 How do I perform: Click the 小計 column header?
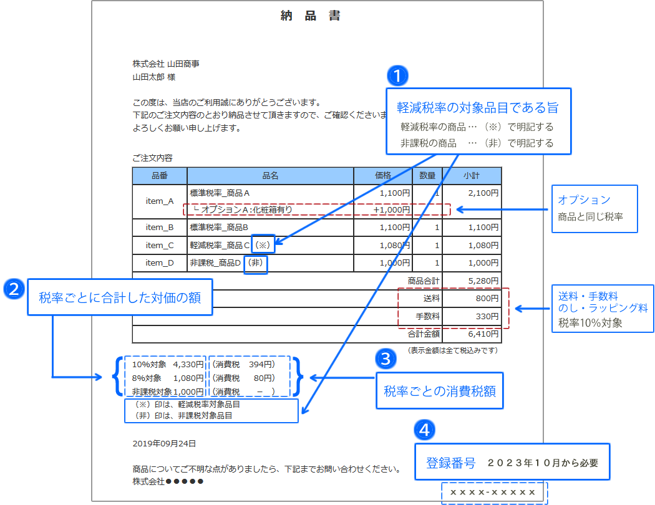click(471, 176)
